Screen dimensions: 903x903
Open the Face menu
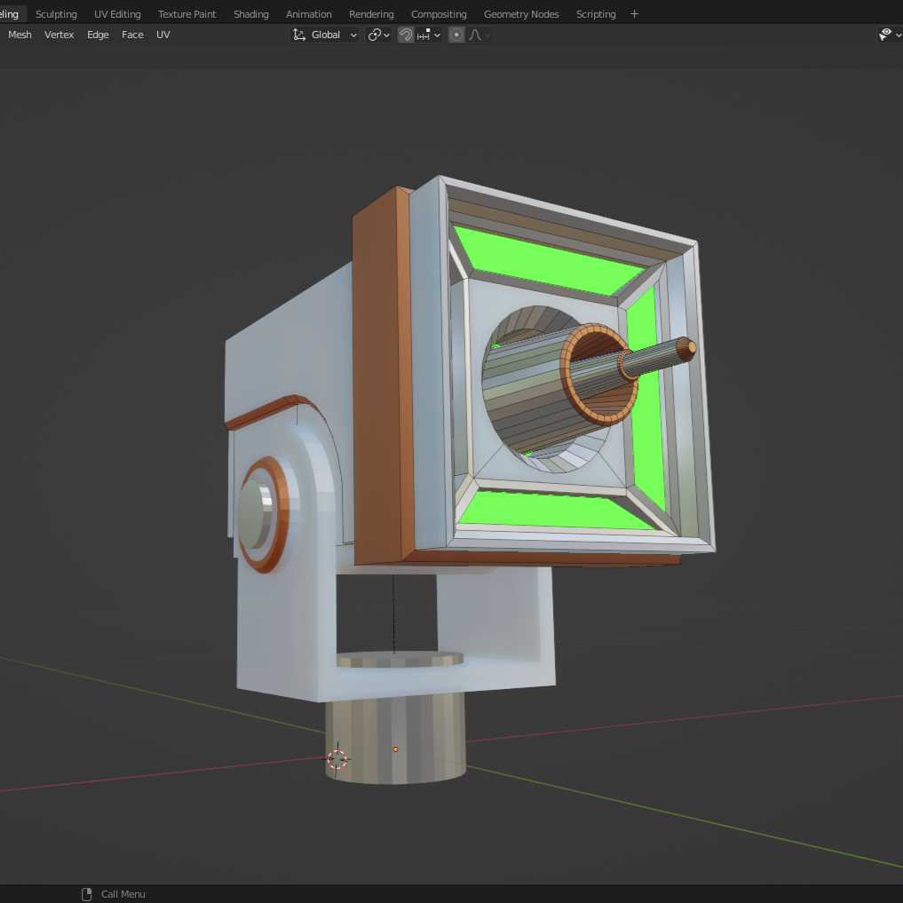[132, 35]
